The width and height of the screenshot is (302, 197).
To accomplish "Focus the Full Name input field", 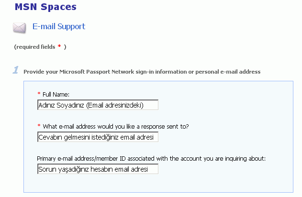I will click(x=98, y=105).
